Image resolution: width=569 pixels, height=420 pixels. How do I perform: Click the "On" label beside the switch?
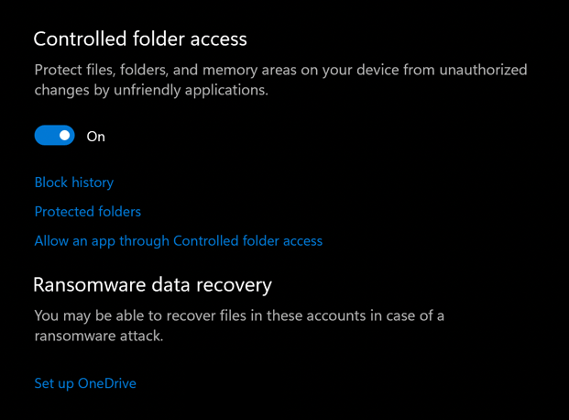pyautogui.click(x=96, y=137)
